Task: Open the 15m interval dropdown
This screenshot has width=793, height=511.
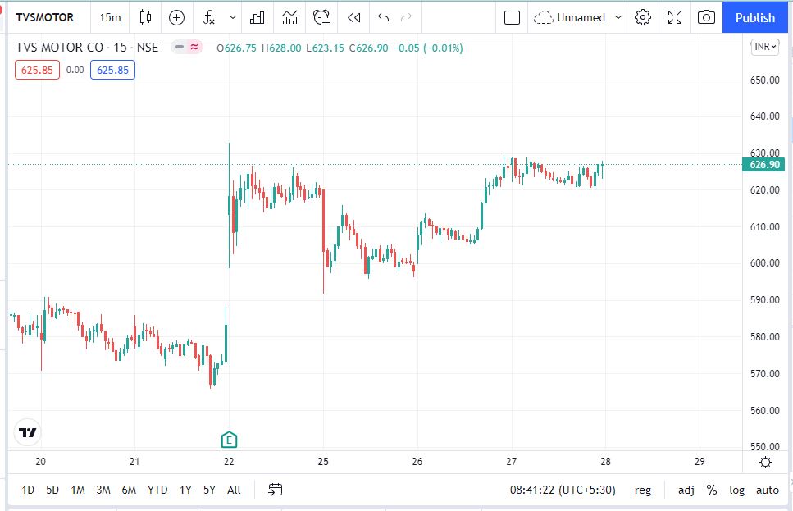Action: coord(110,17)
